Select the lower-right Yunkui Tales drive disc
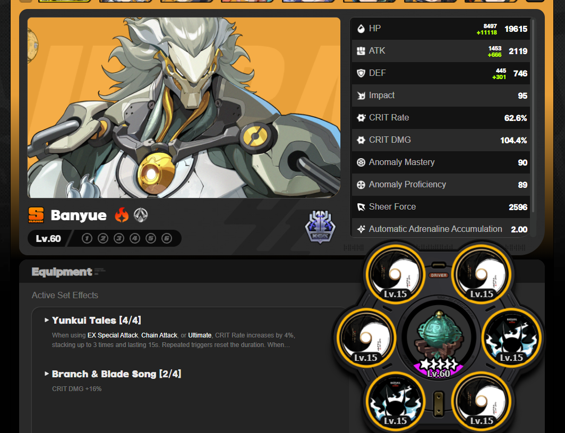565x433 pixels. pos(482,401)
